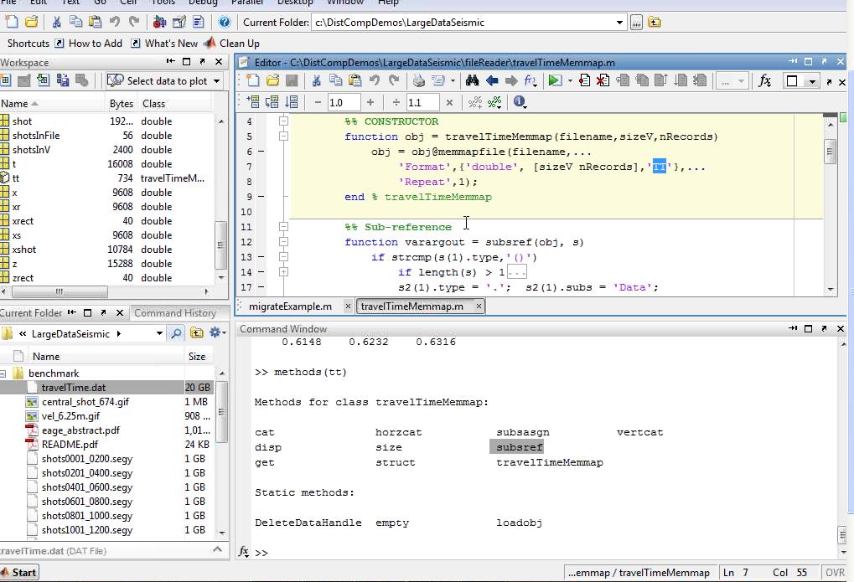
Task: Set or clear breakpoint icon
Action: (x=584, y=80)
